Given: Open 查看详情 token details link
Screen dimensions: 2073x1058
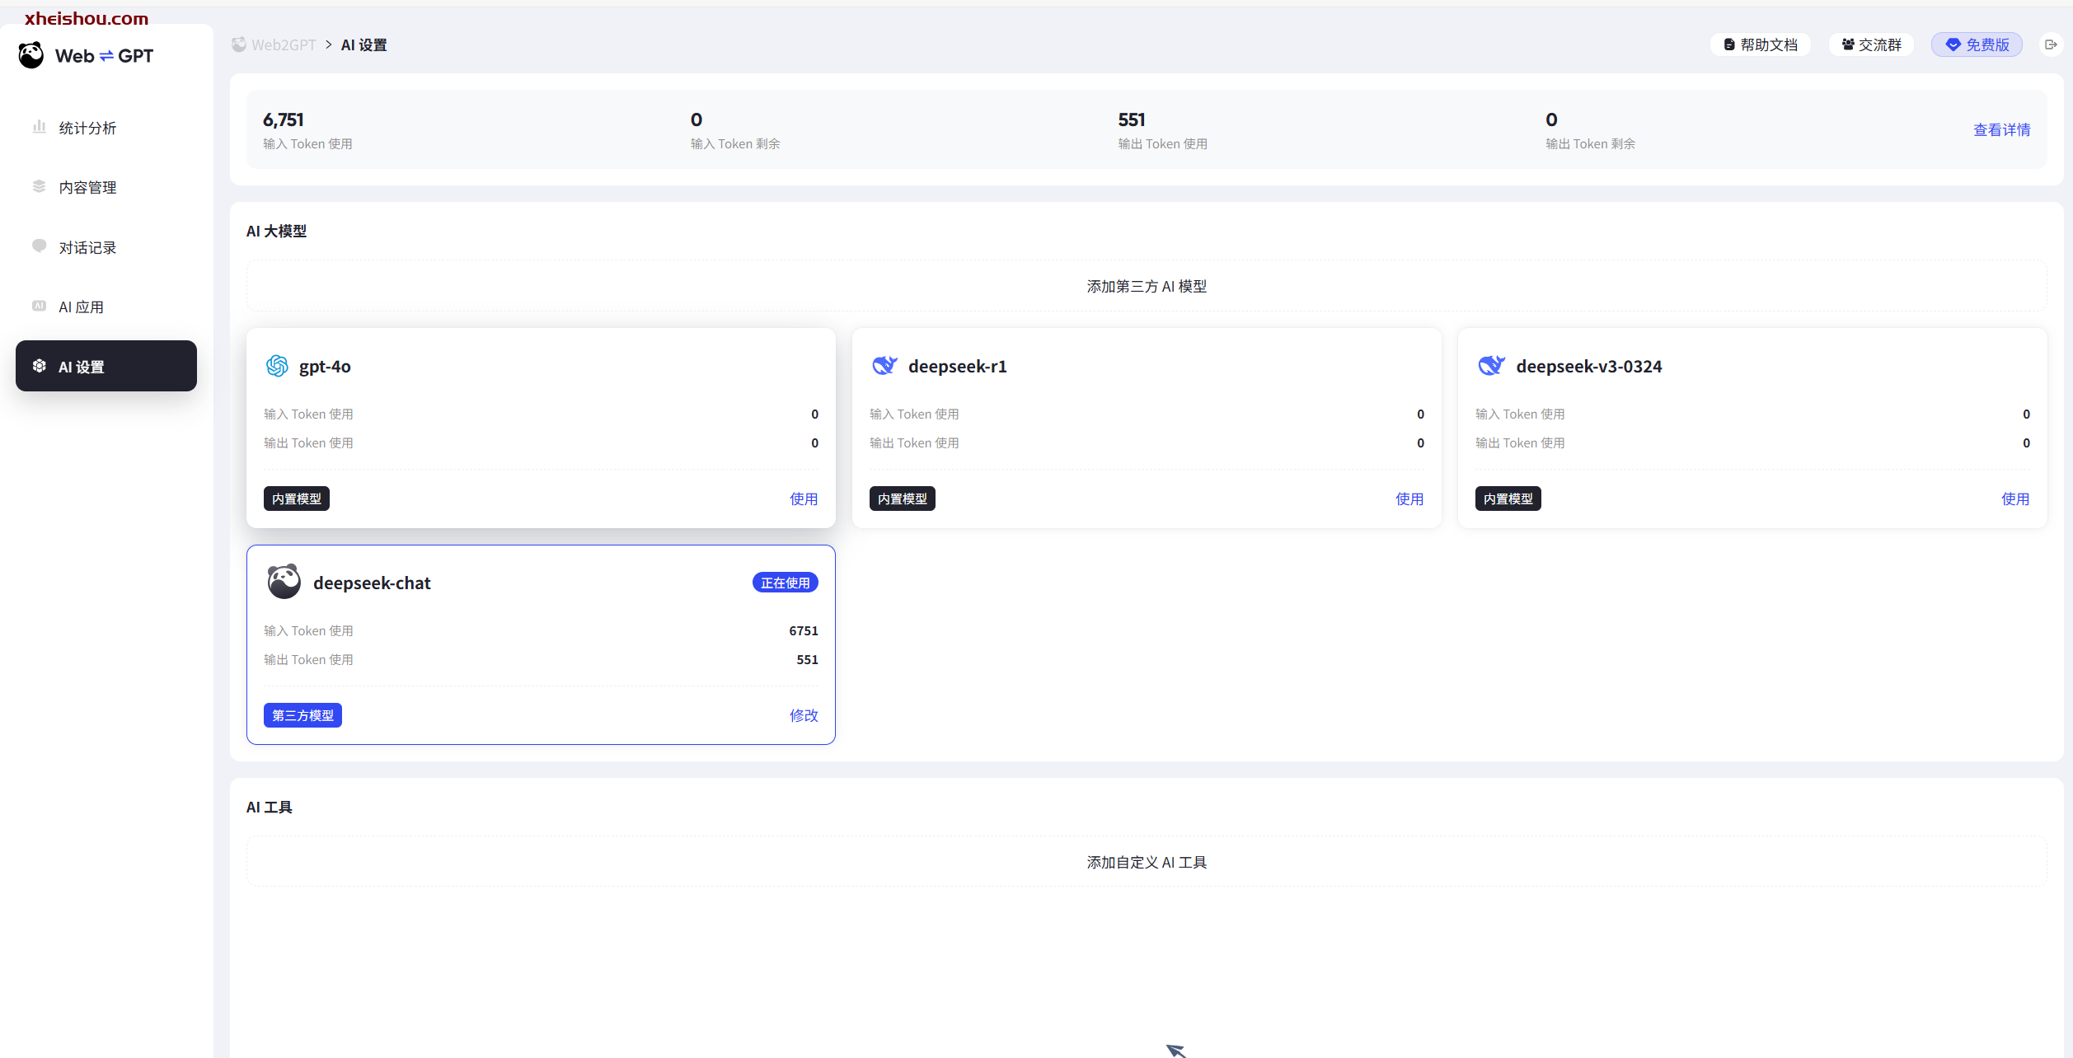Looking at the screenshot, I should coord(2001,129).
